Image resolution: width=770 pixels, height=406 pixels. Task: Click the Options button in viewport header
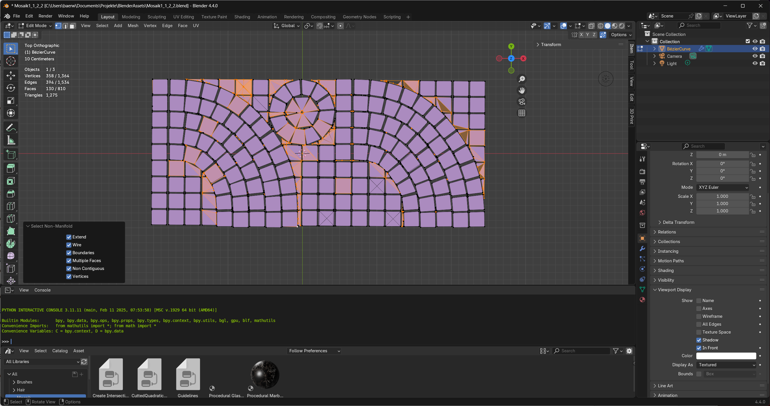click(x=621, y=35)
